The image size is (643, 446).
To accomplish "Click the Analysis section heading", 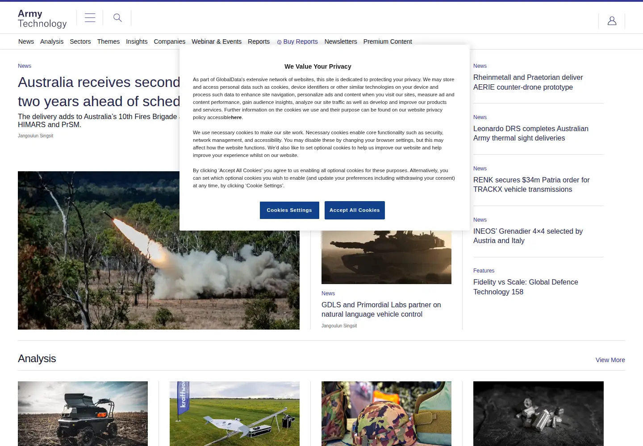I will click(x=37, y=359).
